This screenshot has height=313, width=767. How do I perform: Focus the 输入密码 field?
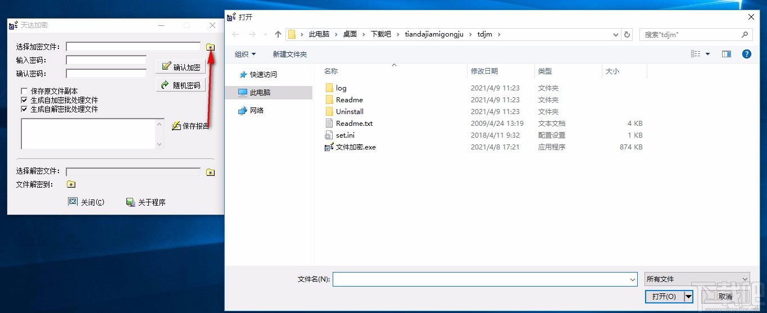tap(106, 60)
